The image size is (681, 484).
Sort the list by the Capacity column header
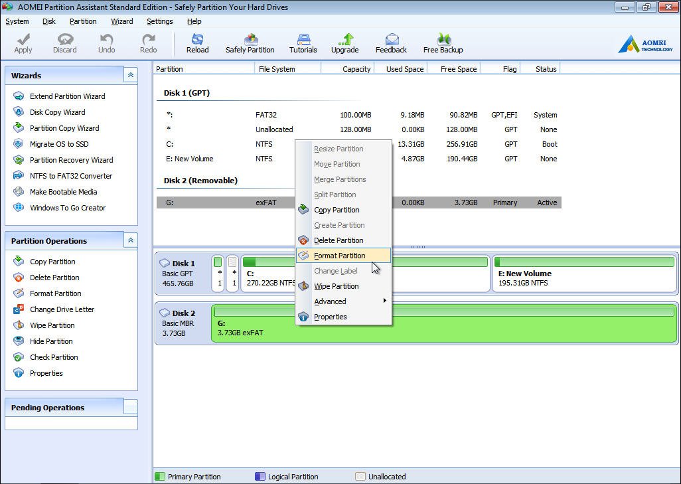click(348, 69)
